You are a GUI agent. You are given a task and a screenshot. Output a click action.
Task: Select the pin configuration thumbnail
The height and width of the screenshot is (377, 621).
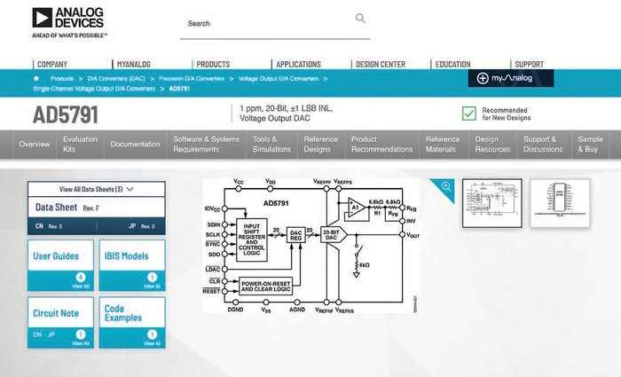(560, 203)
